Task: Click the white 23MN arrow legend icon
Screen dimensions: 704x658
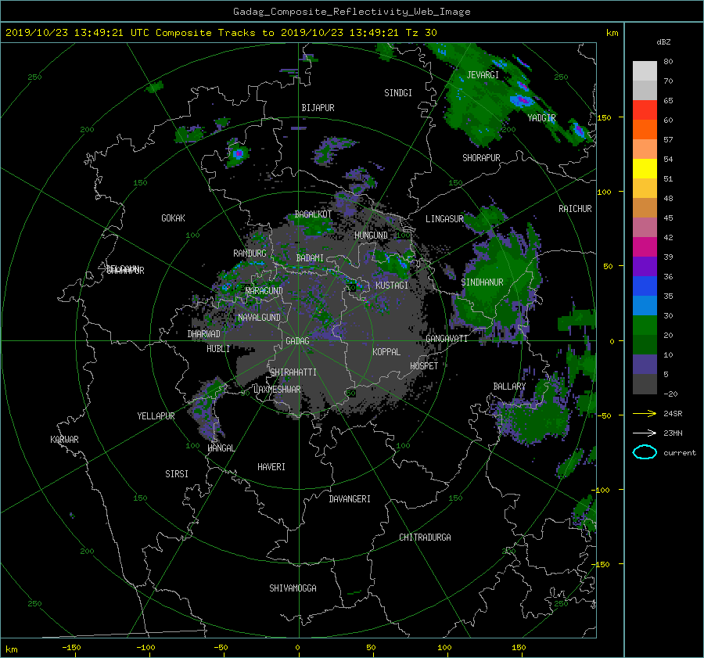Action: [x=645, y=433]
